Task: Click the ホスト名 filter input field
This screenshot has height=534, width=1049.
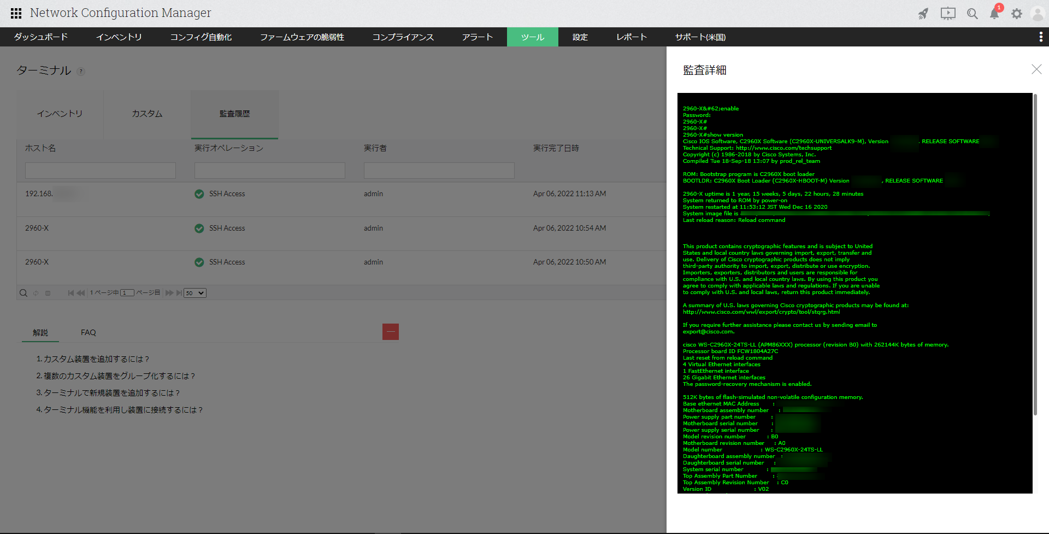Action: coord(101,171)
